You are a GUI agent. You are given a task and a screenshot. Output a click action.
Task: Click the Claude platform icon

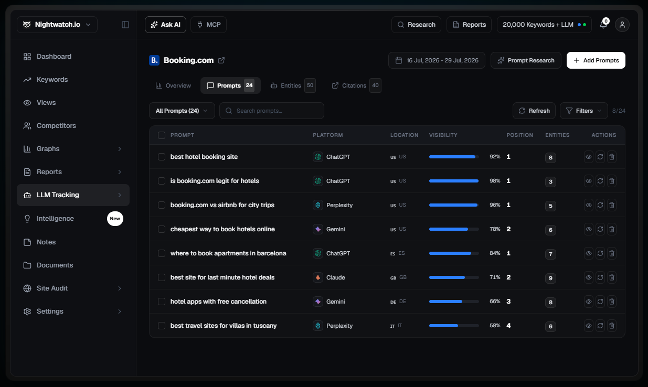317,277
